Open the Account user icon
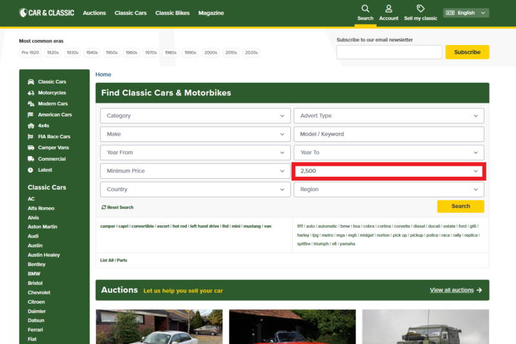This screenshot has width=516, height=344. pyautogui.click(x=389, y=8)
